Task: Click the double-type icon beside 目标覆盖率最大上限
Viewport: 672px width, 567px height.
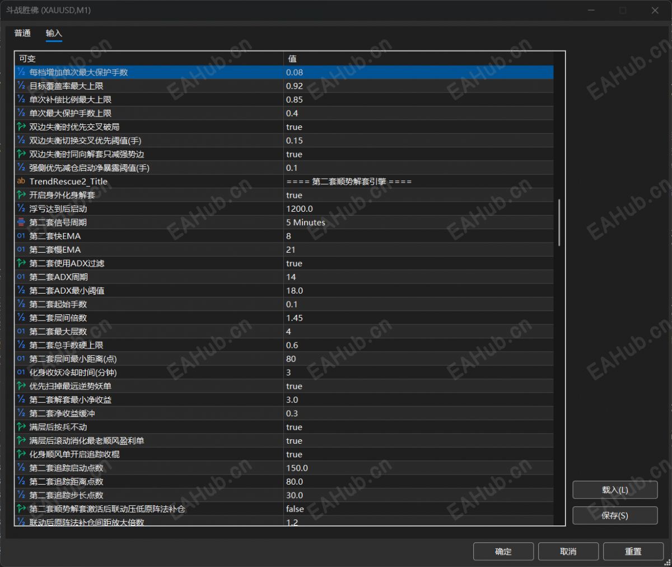Action: tap(21, 86)
